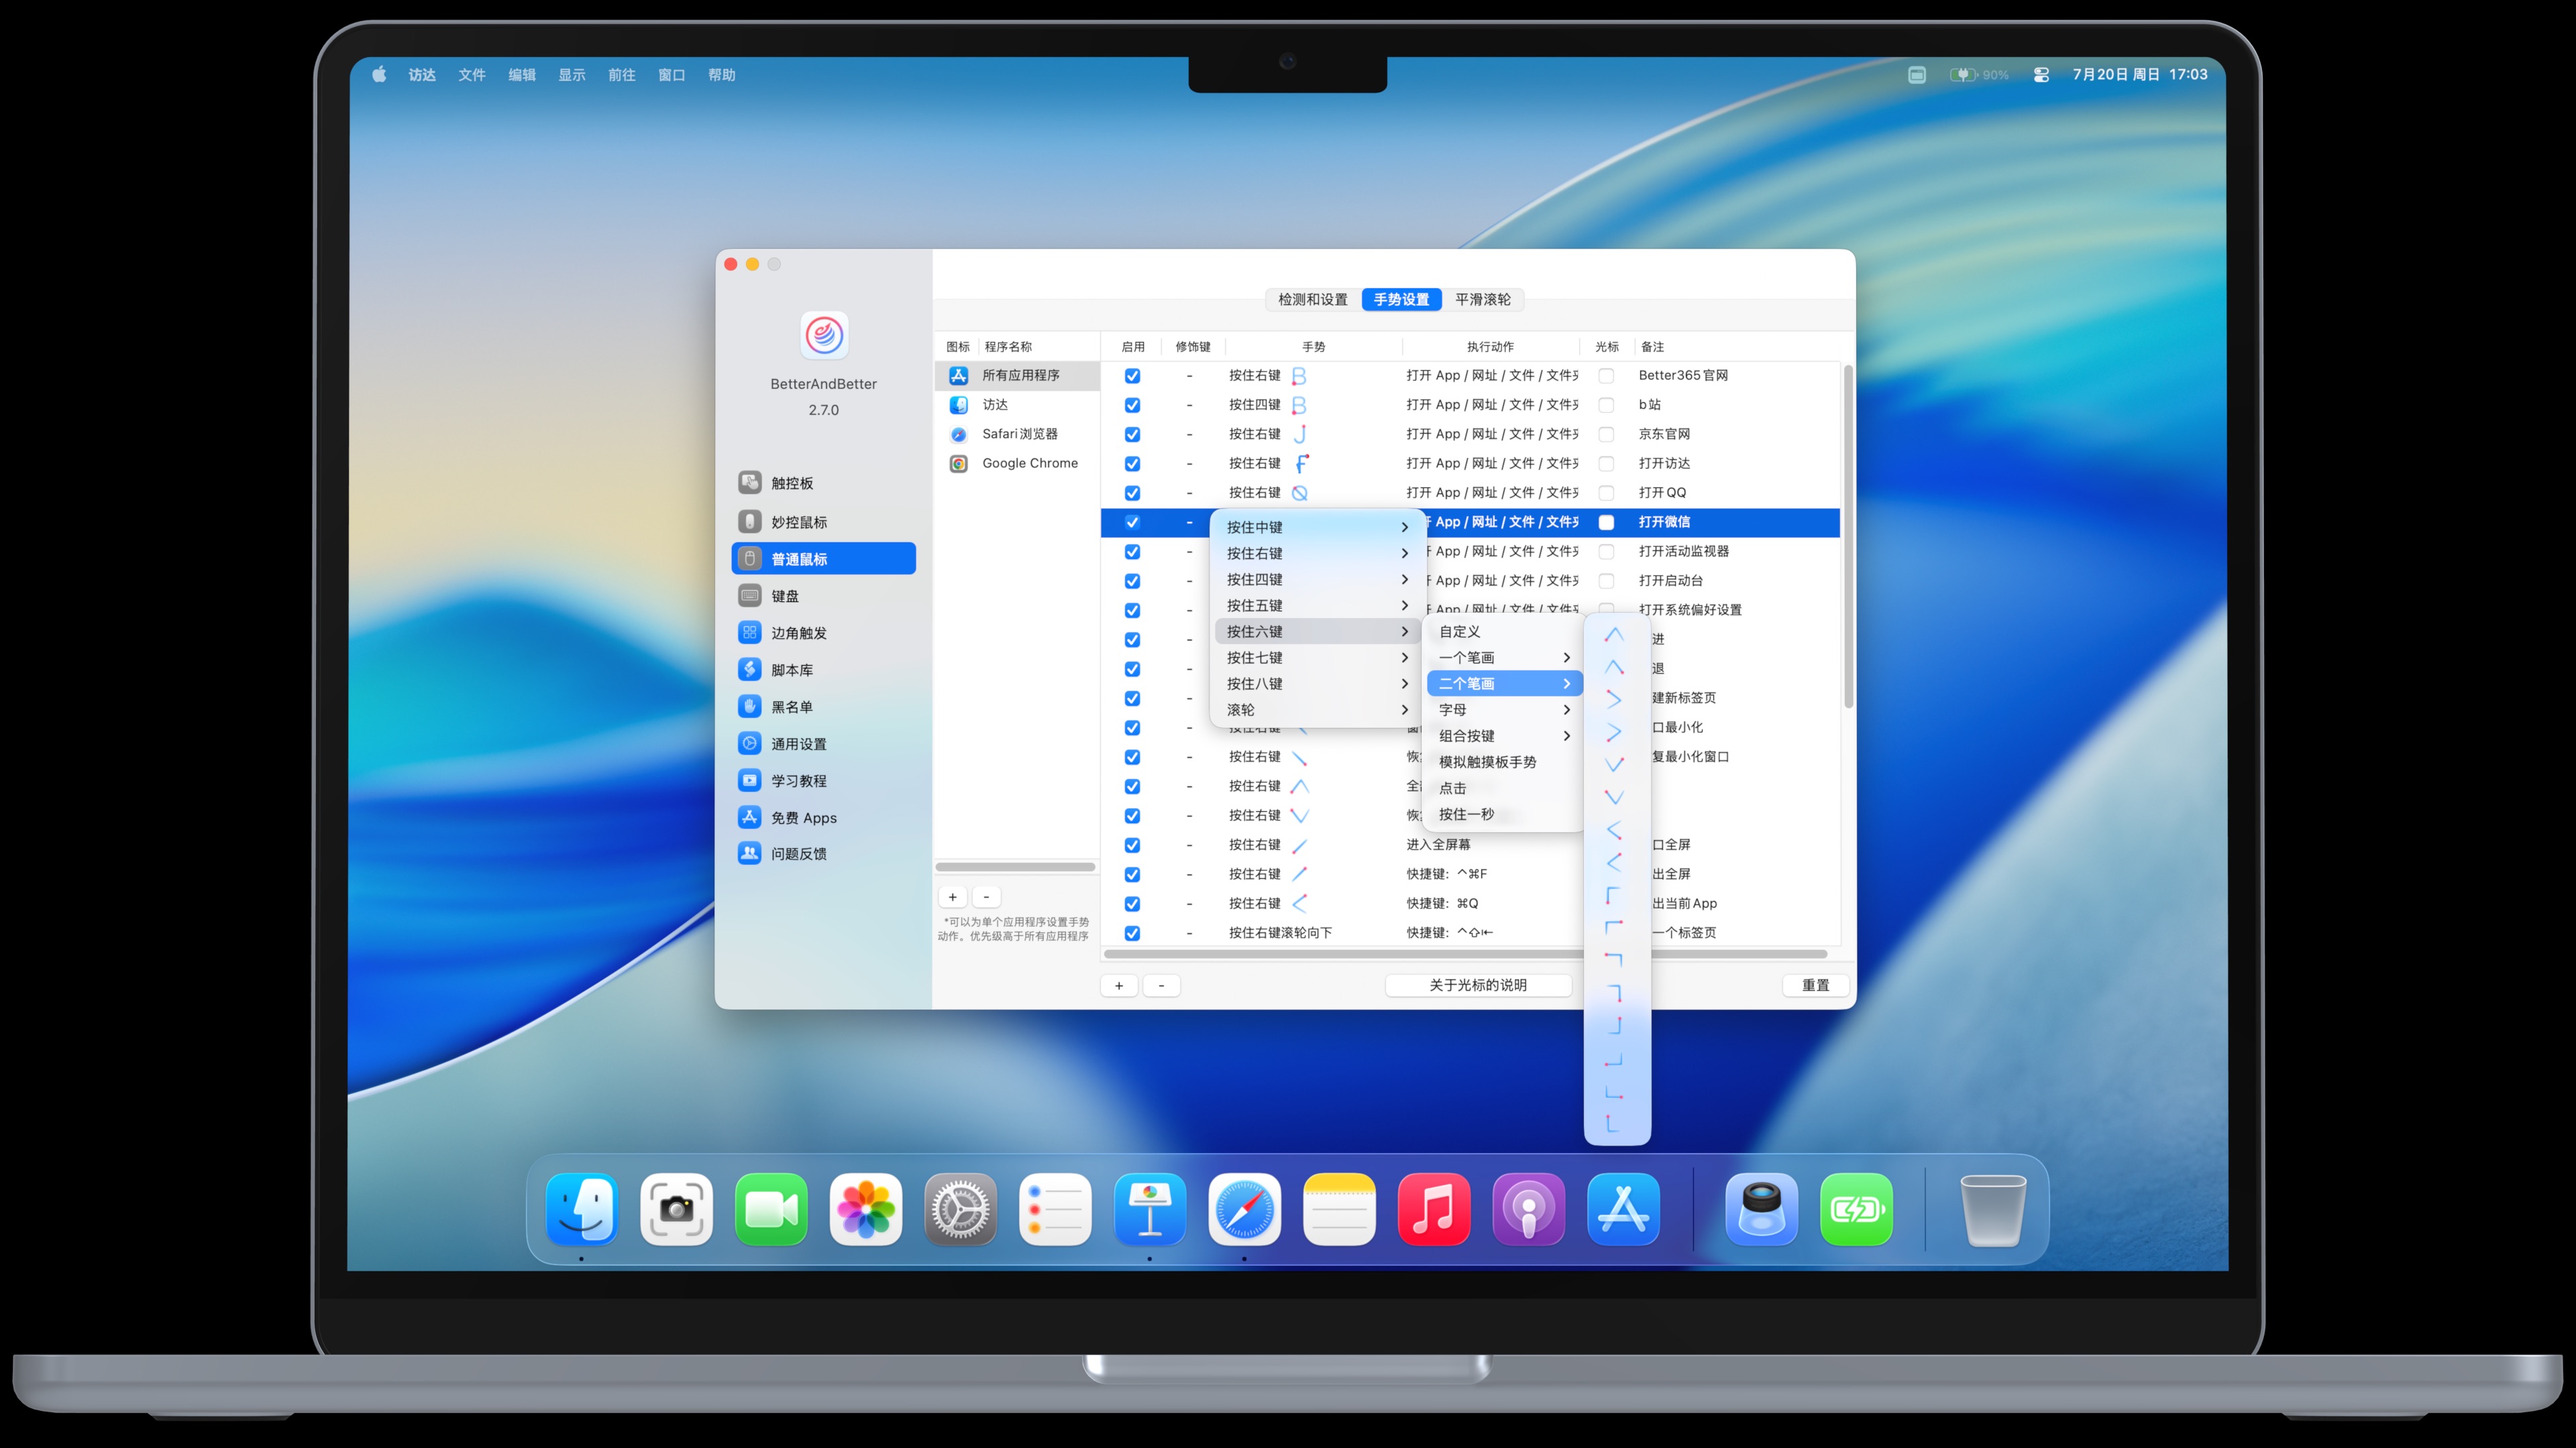
Task: Select Google Chrome in program list
Action: click(x=1029, y=463)
